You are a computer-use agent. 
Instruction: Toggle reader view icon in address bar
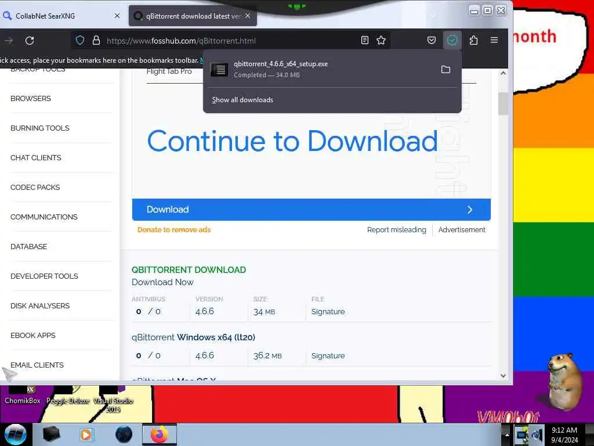[x=364, y=40]
